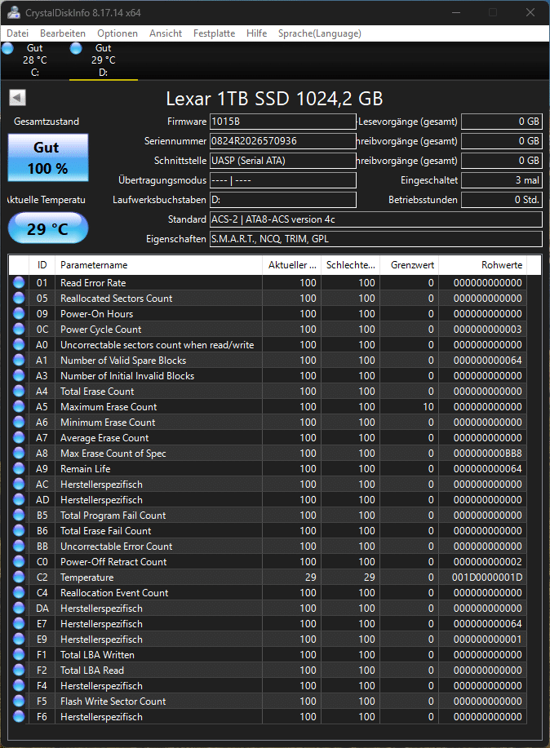Click the Gut 100 % health status button
The height and width of the screenshot is (748, 550).
coord(47,157)
